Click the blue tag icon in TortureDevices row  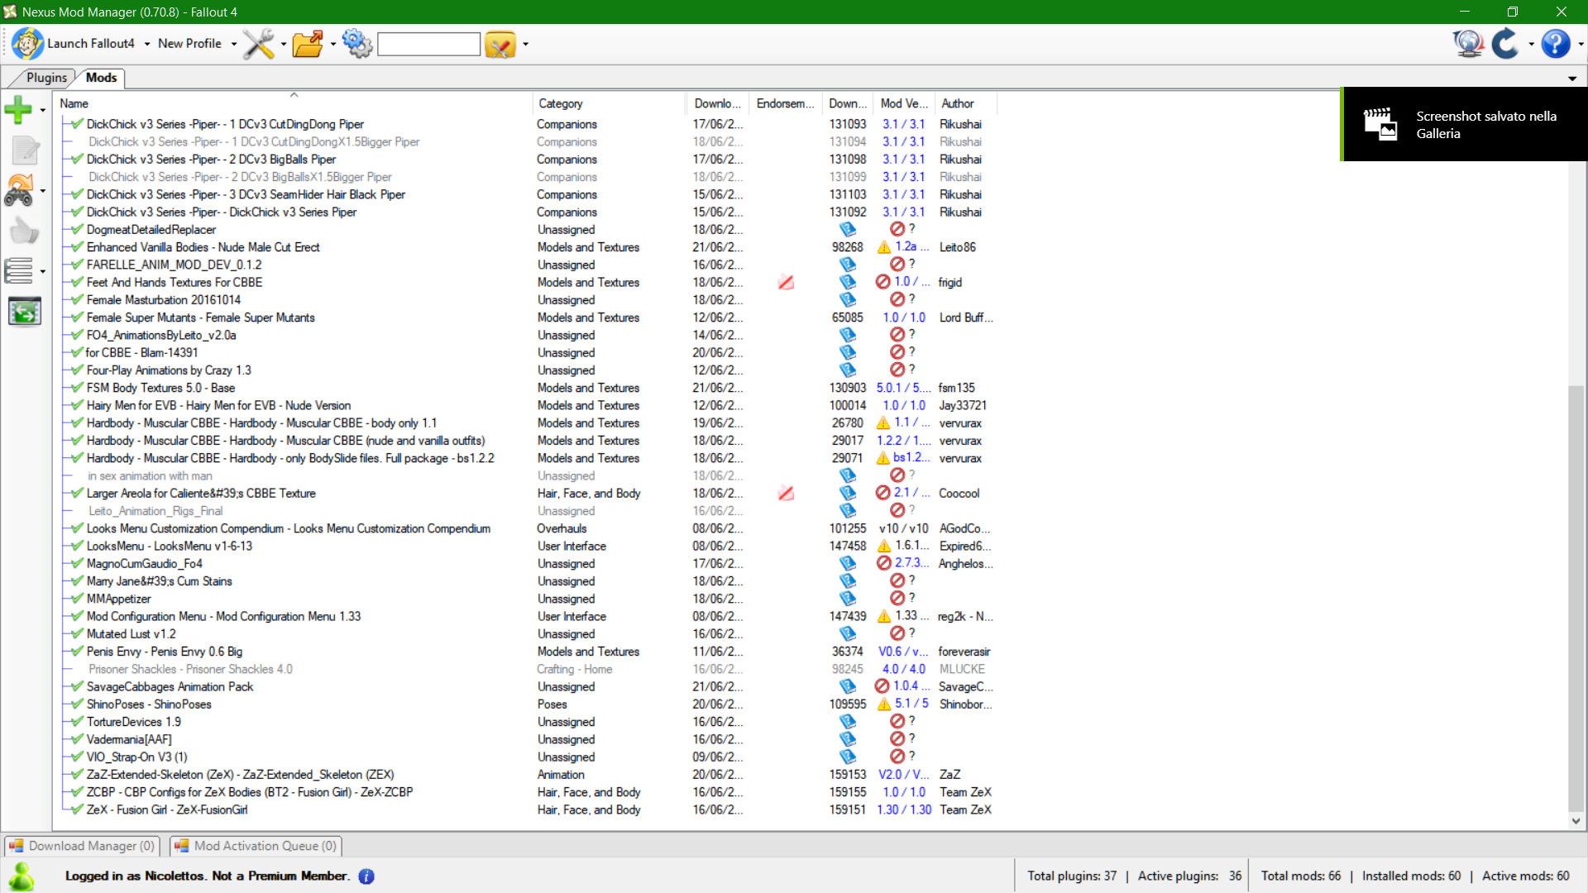tap(848, 722)
